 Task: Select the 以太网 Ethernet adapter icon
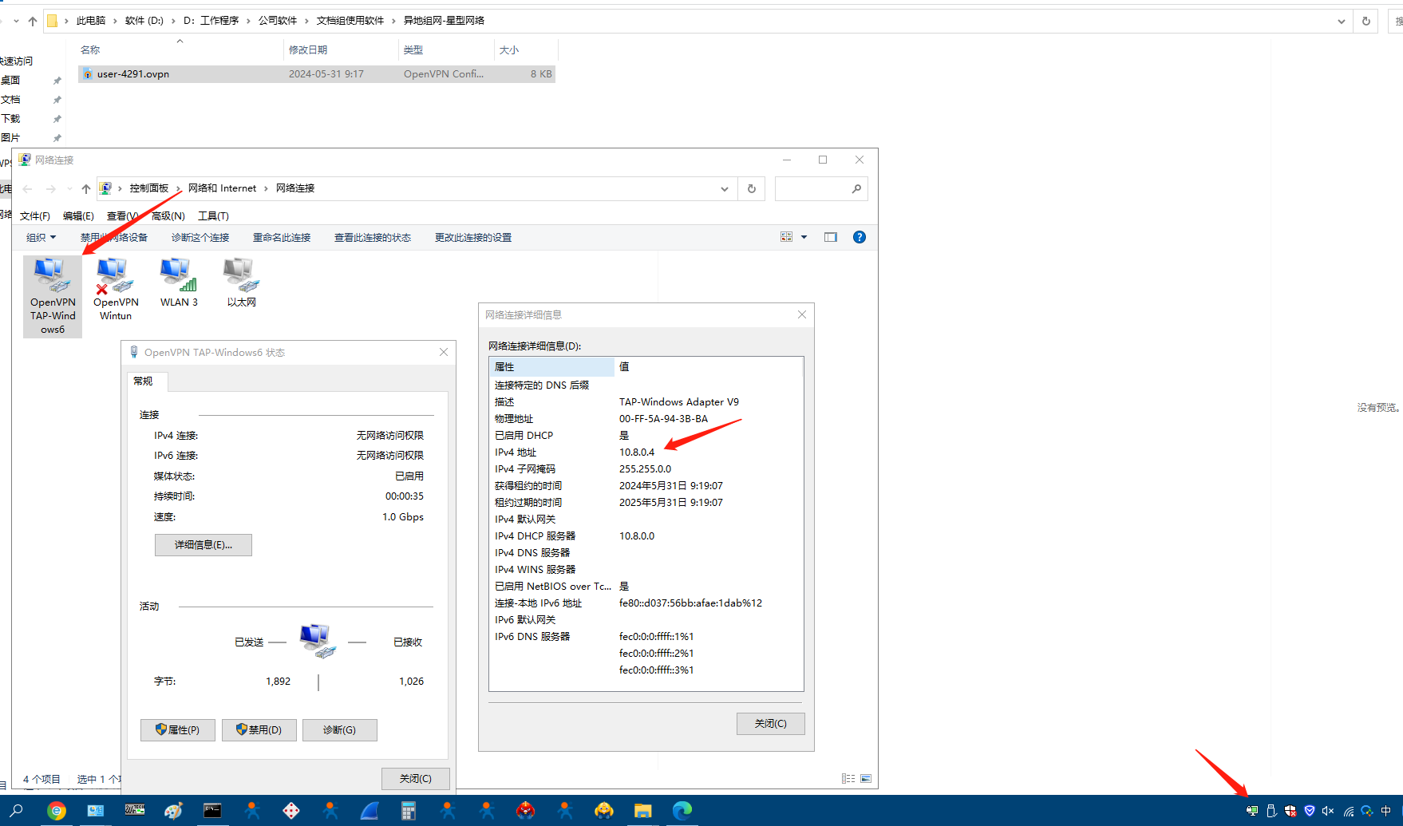pos(241,277)
